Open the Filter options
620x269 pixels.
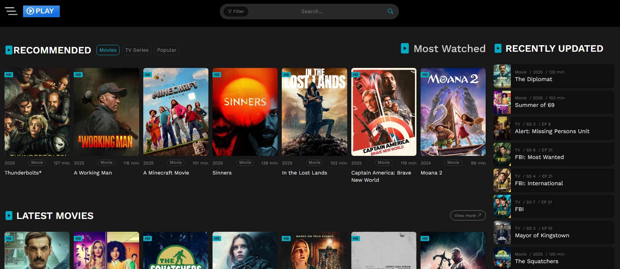click(x=236, y=11)
